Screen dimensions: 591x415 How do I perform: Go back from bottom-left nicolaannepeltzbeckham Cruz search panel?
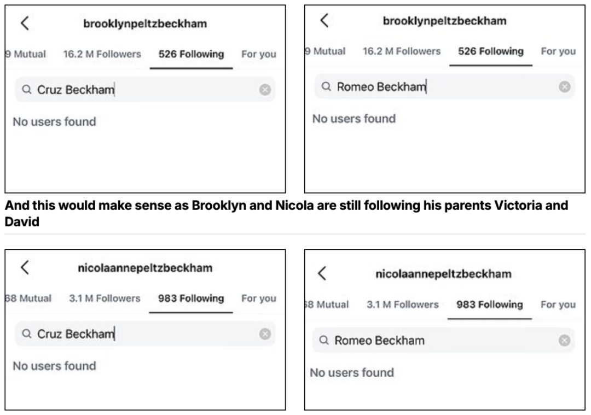click(x=25, y=268)
